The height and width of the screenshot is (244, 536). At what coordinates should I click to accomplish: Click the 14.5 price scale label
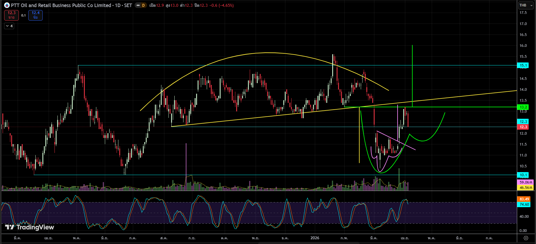523,79
